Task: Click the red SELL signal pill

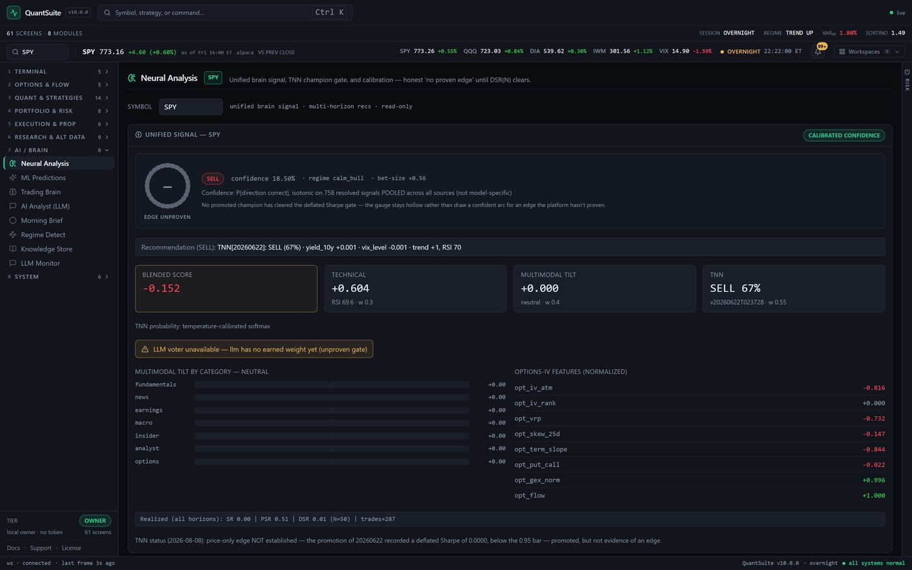Action: pyautogui.click(x=213, y=178)
